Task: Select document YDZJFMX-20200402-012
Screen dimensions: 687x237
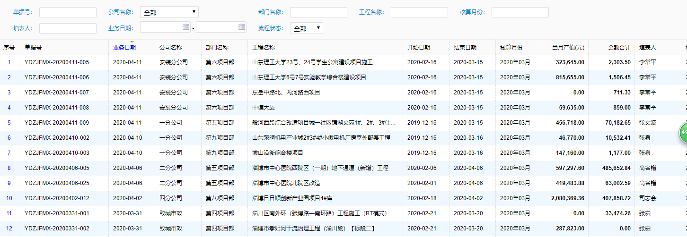Action: coord(57,198)
